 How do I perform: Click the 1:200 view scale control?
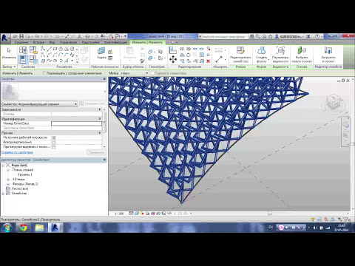(x=119, y=214)
